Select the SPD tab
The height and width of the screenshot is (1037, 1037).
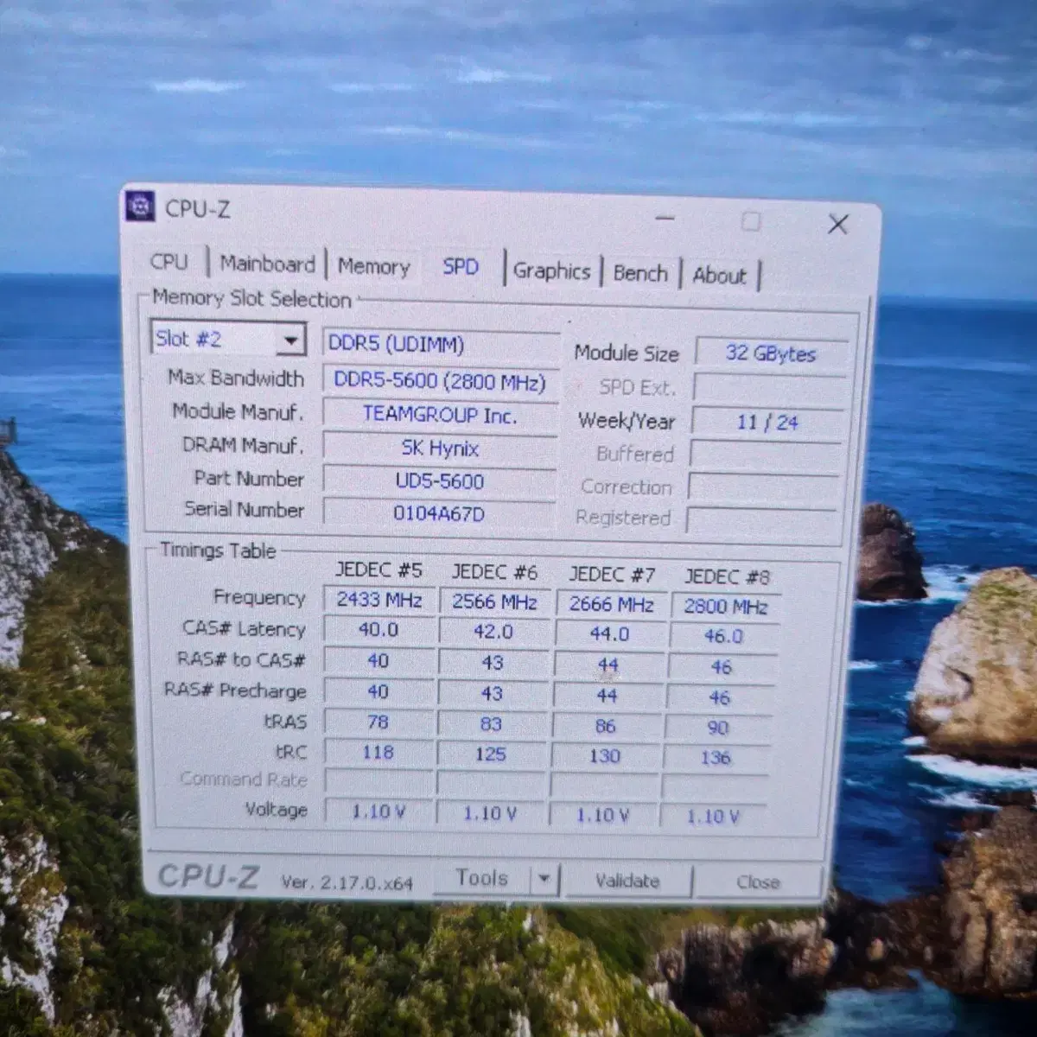click(x=461, y=267)
